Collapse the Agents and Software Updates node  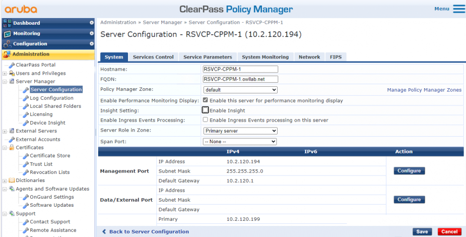[5, 189]
